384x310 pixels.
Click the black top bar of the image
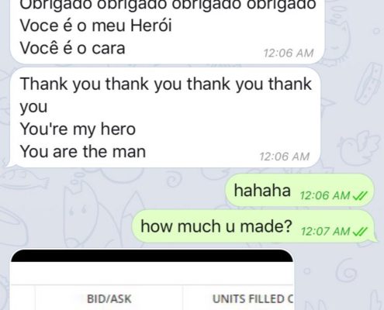pyautogui.click(x=152, y=256)
